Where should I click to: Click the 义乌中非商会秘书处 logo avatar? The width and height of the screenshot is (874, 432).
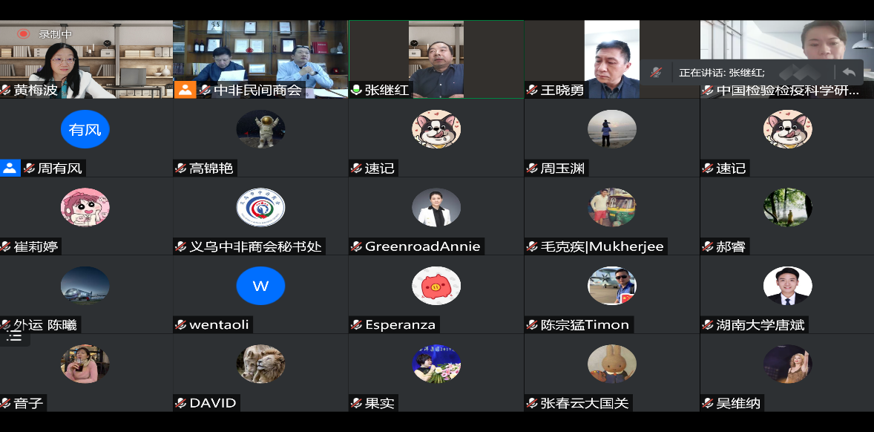pos(260,208)
